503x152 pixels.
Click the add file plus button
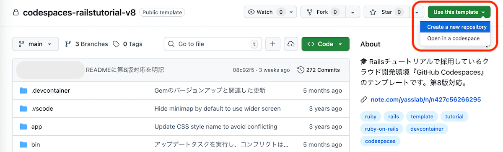click(x=273, y=44)
